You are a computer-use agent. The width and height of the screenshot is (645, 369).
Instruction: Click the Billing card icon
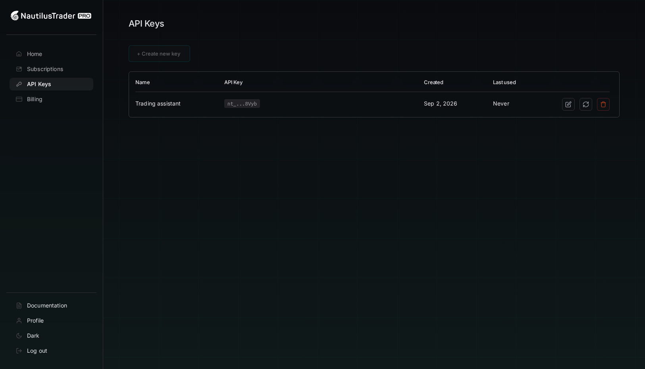coord(19,99)
